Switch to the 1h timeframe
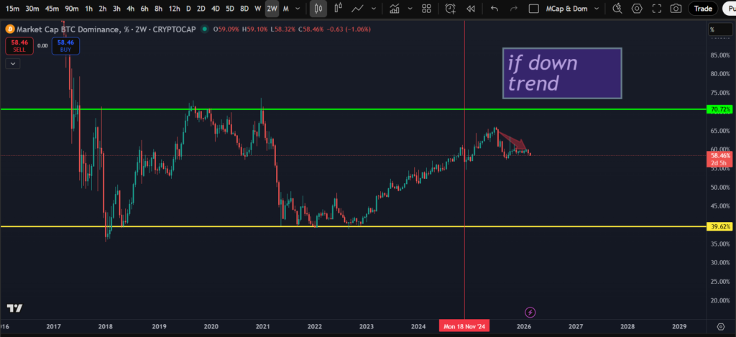736x337 pixels. tap(88, 9)
